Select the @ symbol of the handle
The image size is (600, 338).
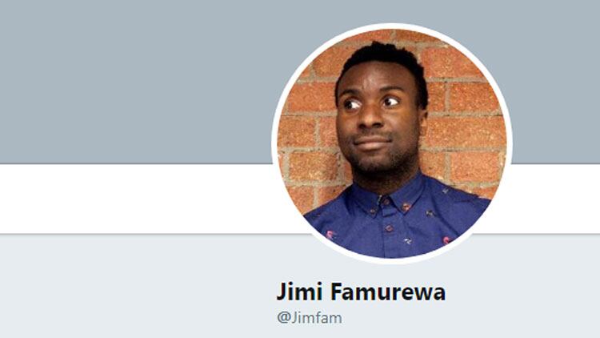(x=283, y=318)
